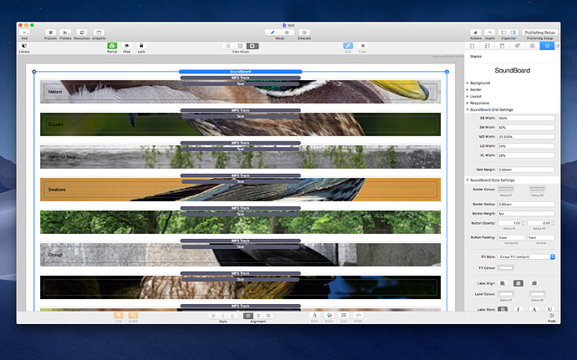Click the Clear X button
The width and height of the screenshot is (577, 360).
[x=363, y=46]
